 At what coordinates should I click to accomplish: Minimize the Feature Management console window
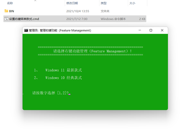tap(140, 30)
